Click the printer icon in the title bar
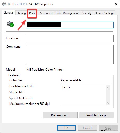Image resolution: width=120 pixels, height=133 pixels. tap(4, 4)
